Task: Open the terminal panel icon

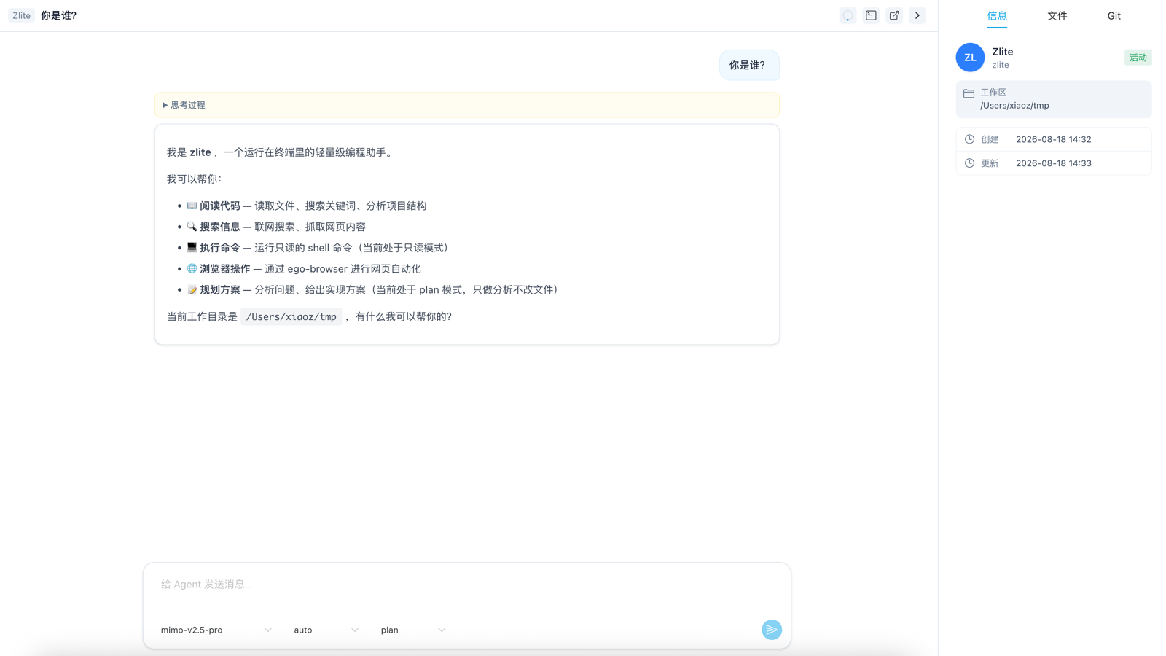Action: (871, 15)
